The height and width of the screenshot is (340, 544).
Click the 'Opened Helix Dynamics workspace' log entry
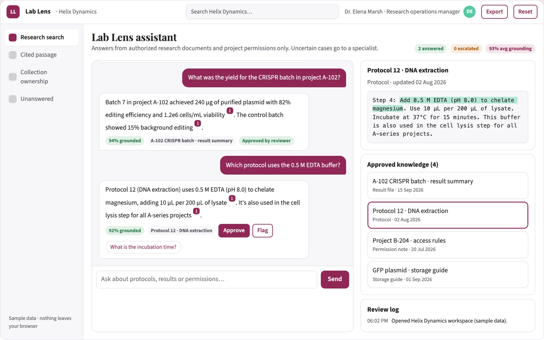click(x=449, y=321)
